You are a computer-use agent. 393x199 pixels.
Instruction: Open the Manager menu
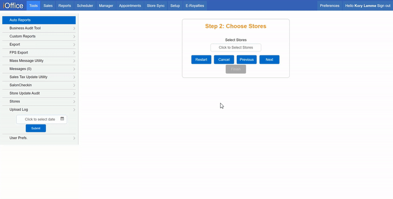pyautogui.click(x=106, y=5)
